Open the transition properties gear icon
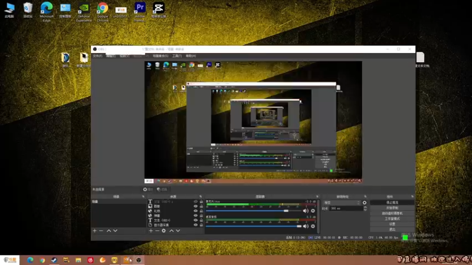The height and width of the screenshot is (265, 472). [x=365, y=203]
